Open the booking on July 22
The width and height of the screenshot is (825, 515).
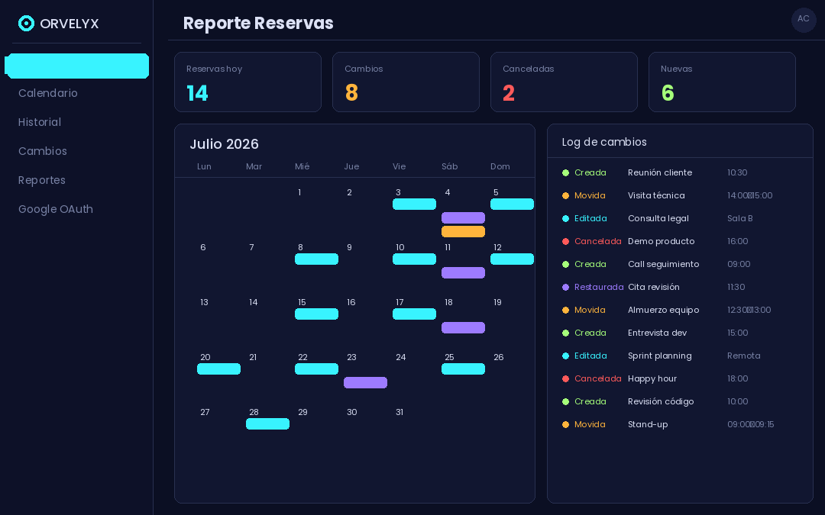[x=316, y=369]
